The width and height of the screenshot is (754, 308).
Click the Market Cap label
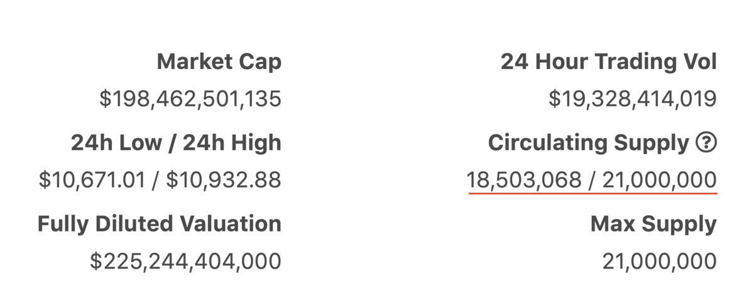click(x=219, y=62)
